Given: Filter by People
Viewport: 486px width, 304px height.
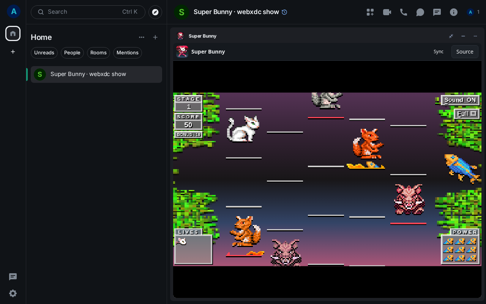Looking at the screenshot, I should 72,53.
